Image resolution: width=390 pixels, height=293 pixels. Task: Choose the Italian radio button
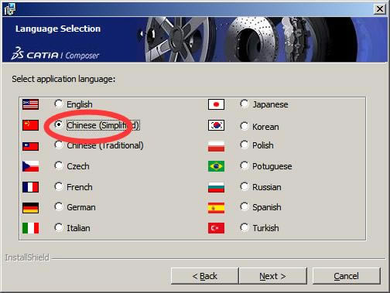click(59, 227)
